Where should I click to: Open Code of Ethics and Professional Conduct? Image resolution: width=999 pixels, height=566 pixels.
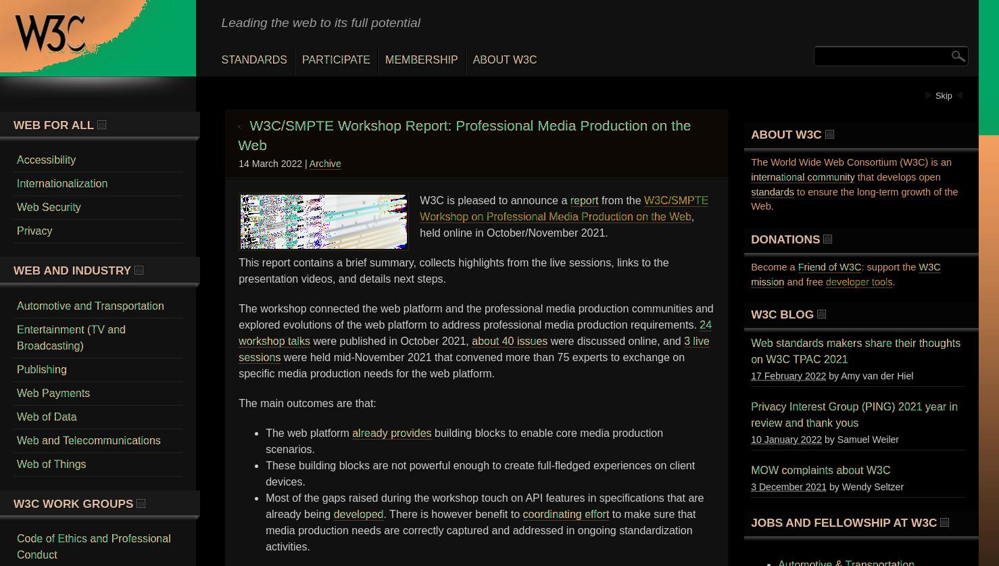point(94,547)
